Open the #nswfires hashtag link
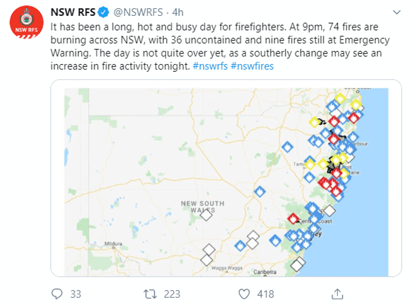 coord(252,66)
